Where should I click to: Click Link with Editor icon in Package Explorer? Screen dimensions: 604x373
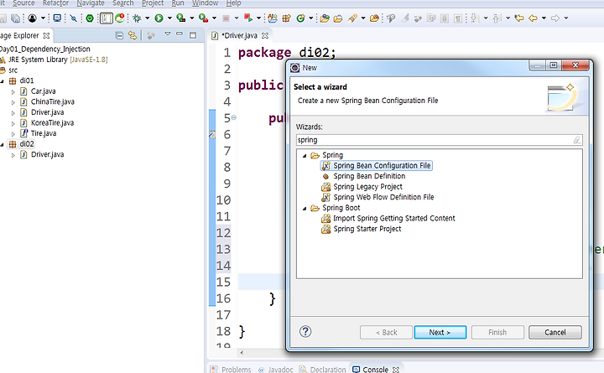pyautogui.click(x=133, y=35)
